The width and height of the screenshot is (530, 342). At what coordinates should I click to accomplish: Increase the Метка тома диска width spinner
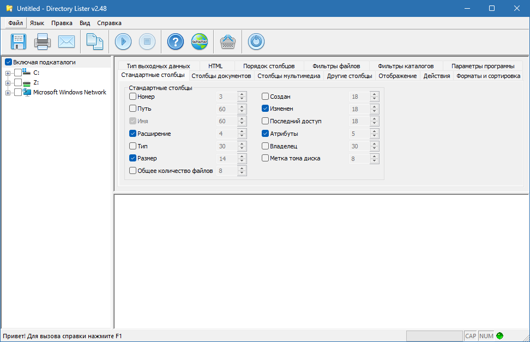[374, 157]
